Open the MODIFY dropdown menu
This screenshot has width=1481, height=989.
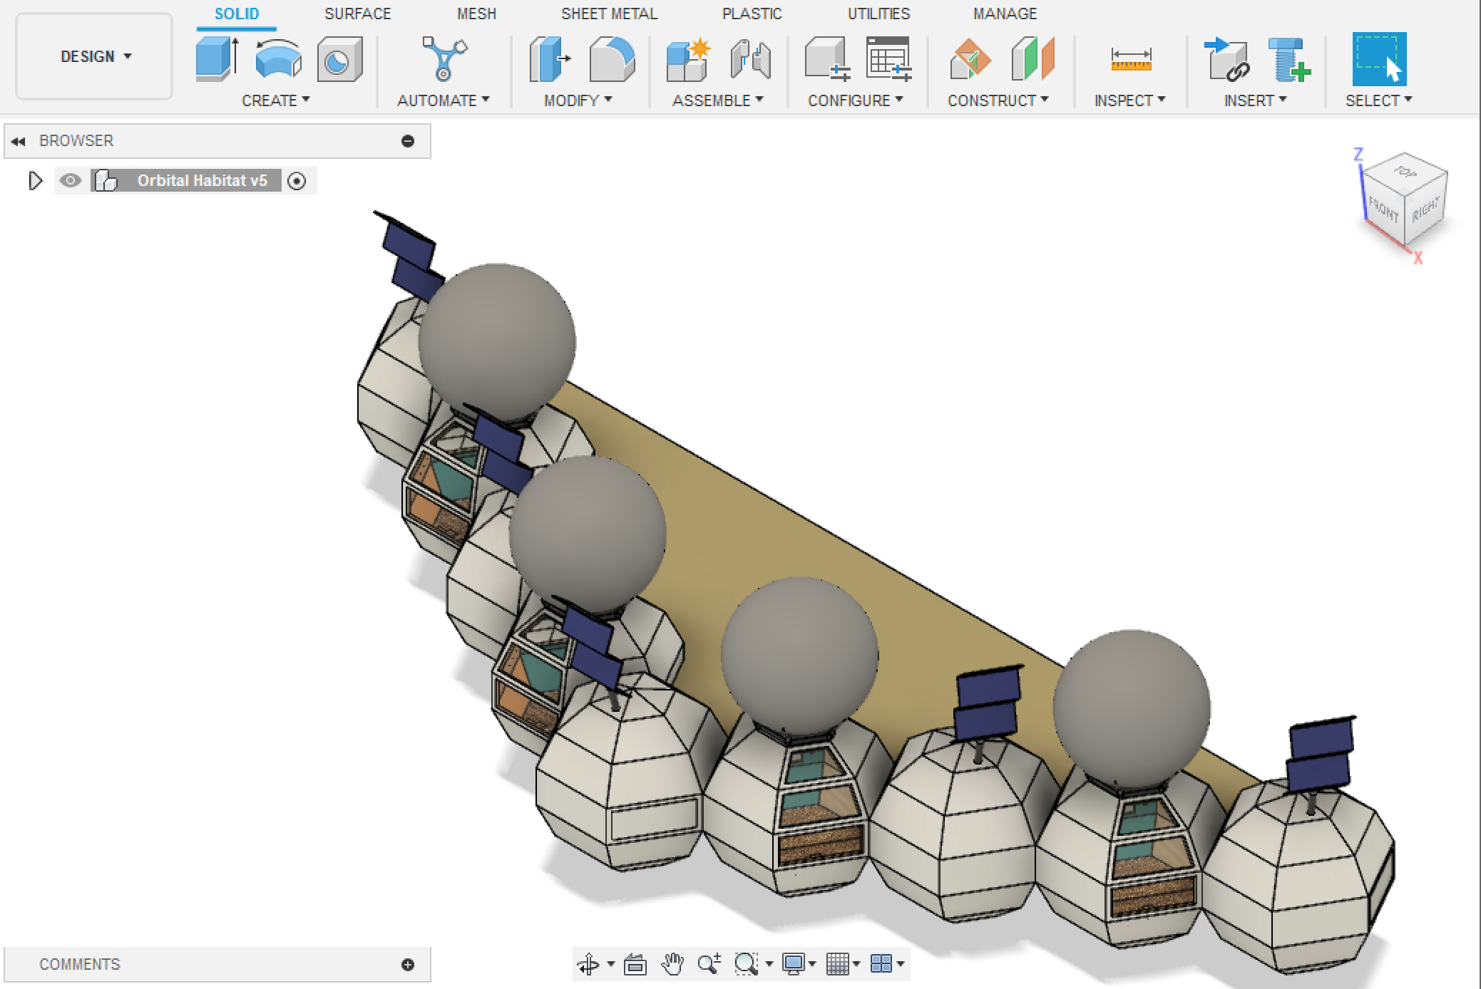tap(578, 100)
